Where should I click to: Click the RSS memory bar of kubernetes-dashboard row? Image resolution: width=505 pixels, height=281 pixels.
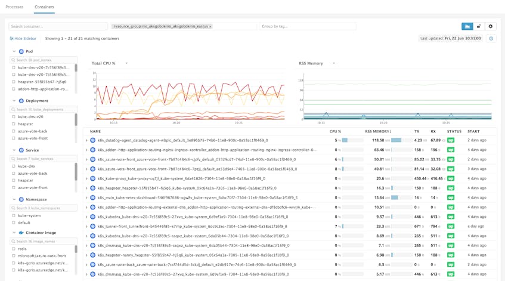coord(402,197)
